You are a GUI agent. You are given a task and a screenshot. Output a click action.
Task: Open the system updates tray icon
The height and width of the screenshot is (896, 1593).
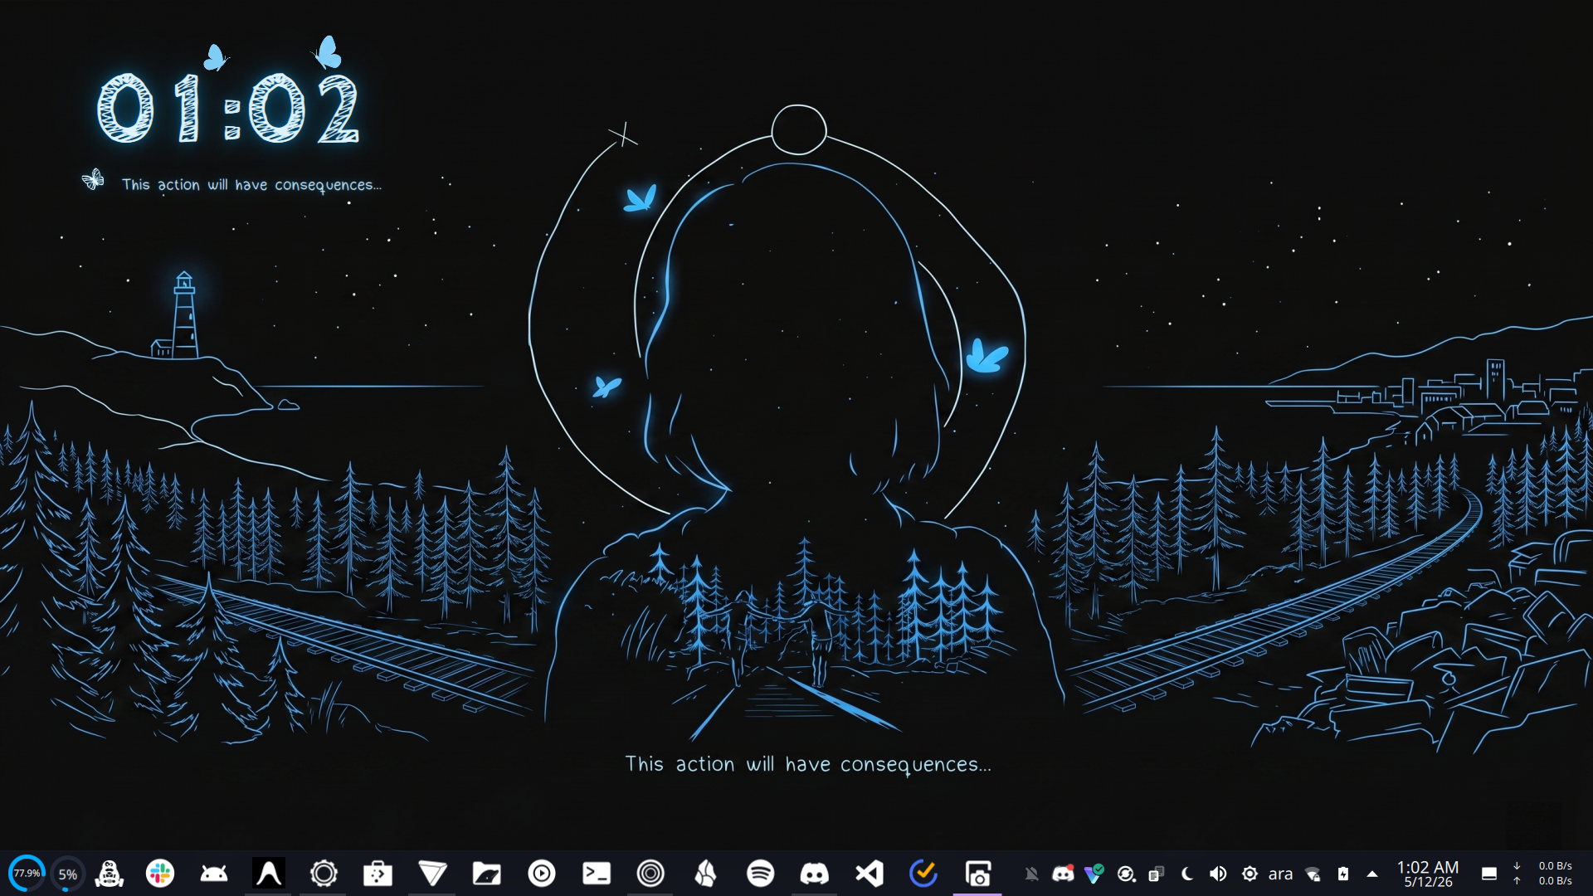1125,874
